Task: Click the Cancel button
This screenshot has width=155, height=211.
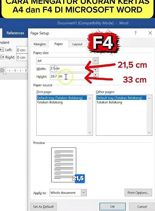Action: (x=142, y=206)
